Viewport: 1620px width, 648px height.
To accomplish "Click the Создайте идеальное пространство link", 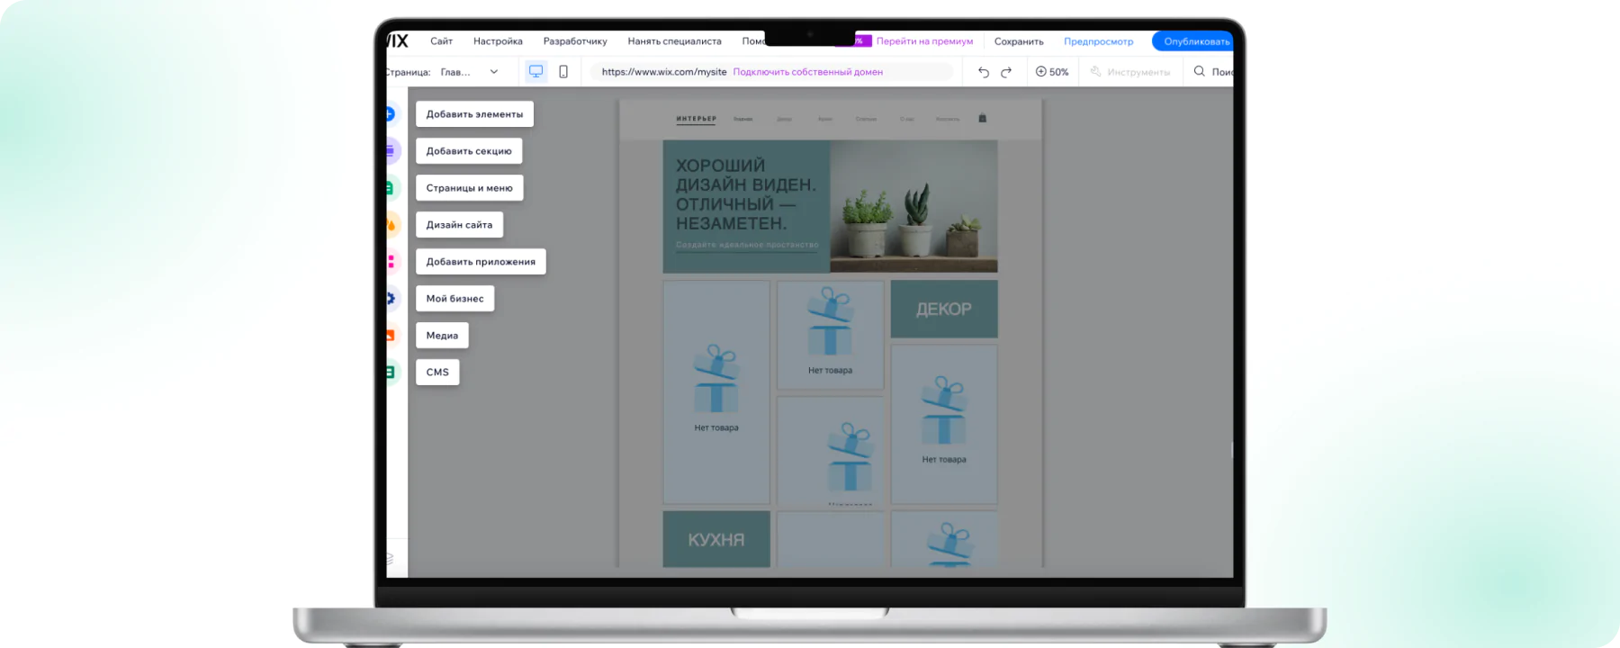I will click(747, 246).
